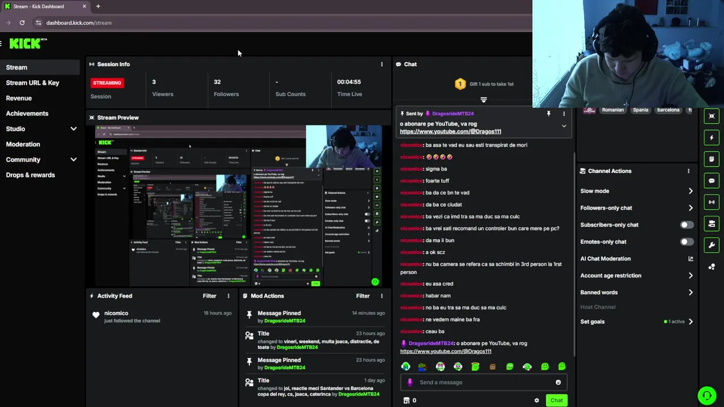Open Channel Actions three-dot menu

pos(688,171)
